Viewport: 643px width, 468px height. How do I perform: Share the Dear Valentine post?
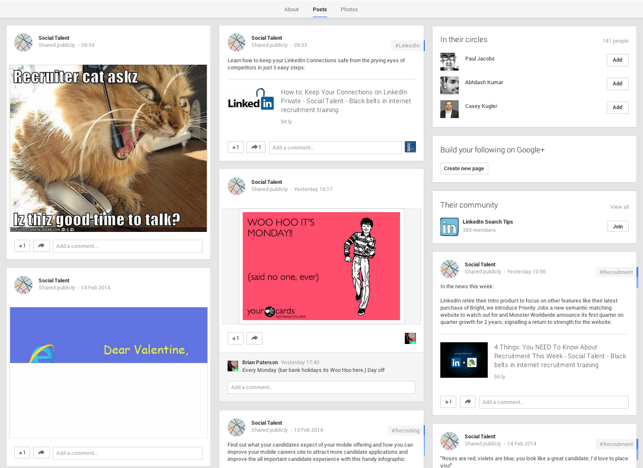41,453
